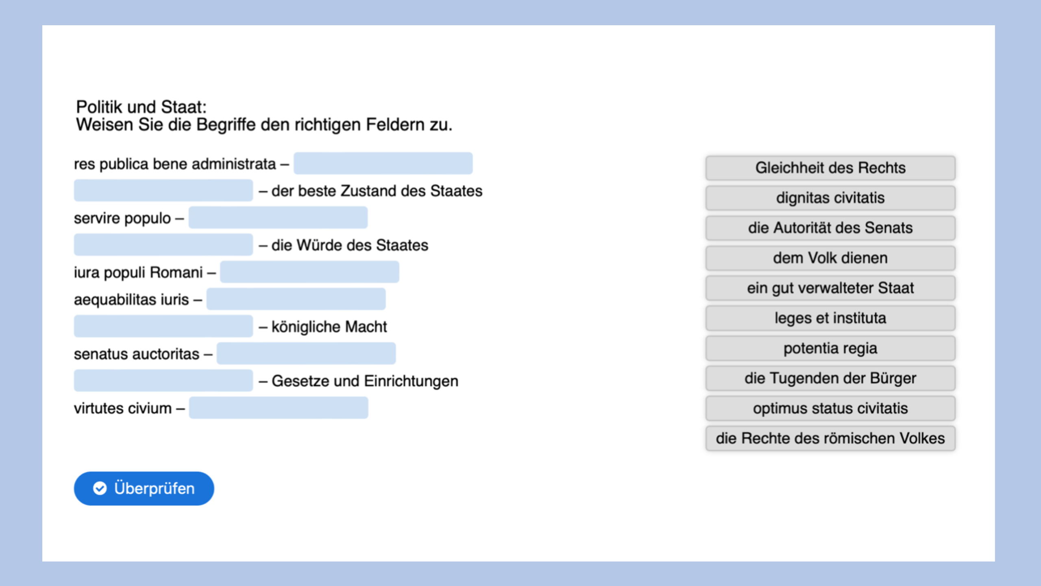This screenshot has width=1041, height=586.
Task: Choose the 'dem Volk dienen' tile
Action: 830,258
